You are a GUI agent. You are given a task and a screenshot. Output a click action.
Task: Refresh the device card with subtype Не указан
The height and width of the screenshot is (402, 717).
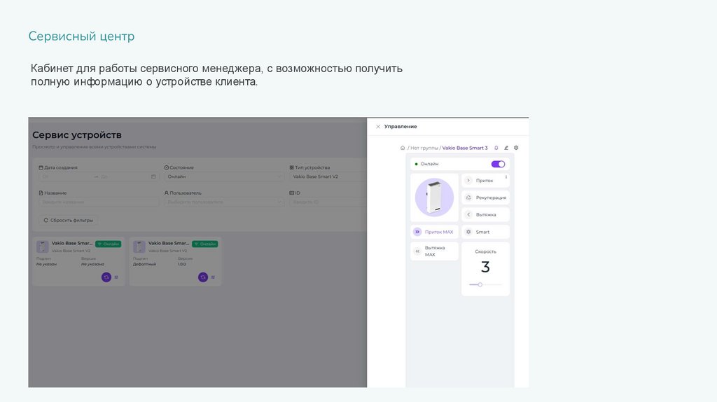tap(106, 277)
